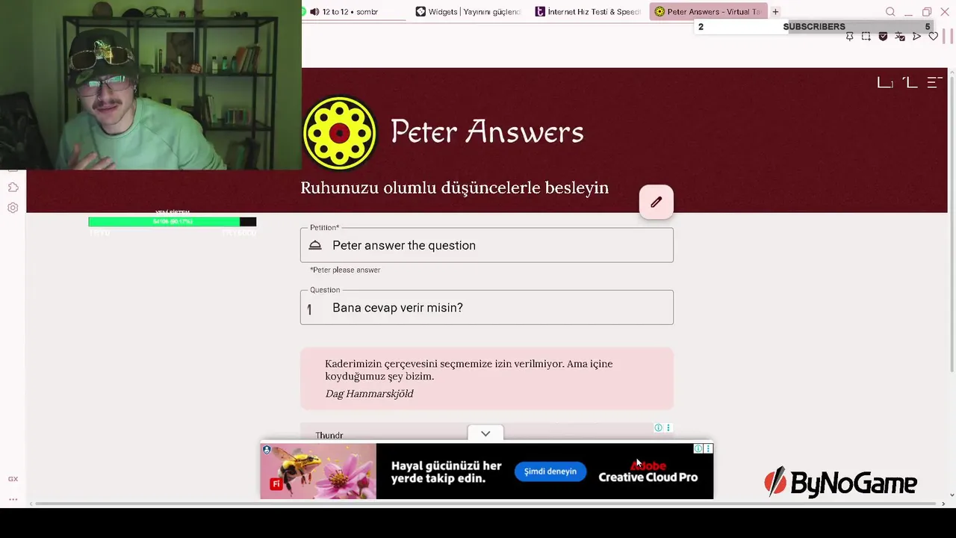Pin the page with pushpin icon
This screenshot has height=538, width=956.
pos(850,36)
